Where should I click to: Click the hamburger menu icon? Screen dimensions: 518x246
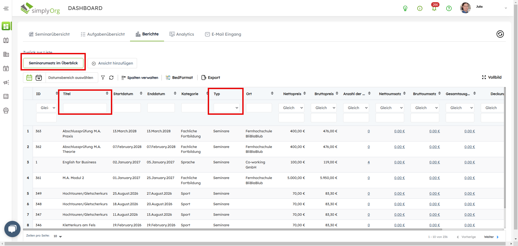tap(6, 9)
